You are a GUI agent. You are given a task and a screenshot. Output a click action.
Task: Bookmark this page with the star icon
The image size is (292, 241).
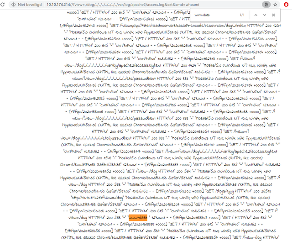coord(275,5)
